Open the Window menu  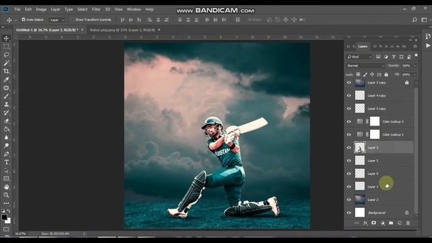pos(134,9)
